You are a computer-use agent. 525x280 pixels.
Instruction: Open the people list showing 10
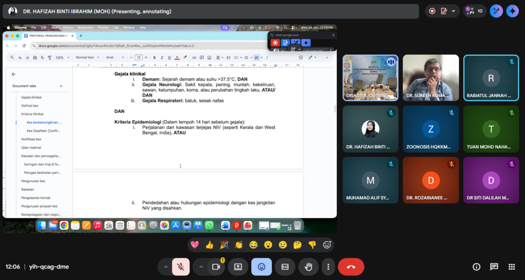pyautogui.click(x=475, y=11)
